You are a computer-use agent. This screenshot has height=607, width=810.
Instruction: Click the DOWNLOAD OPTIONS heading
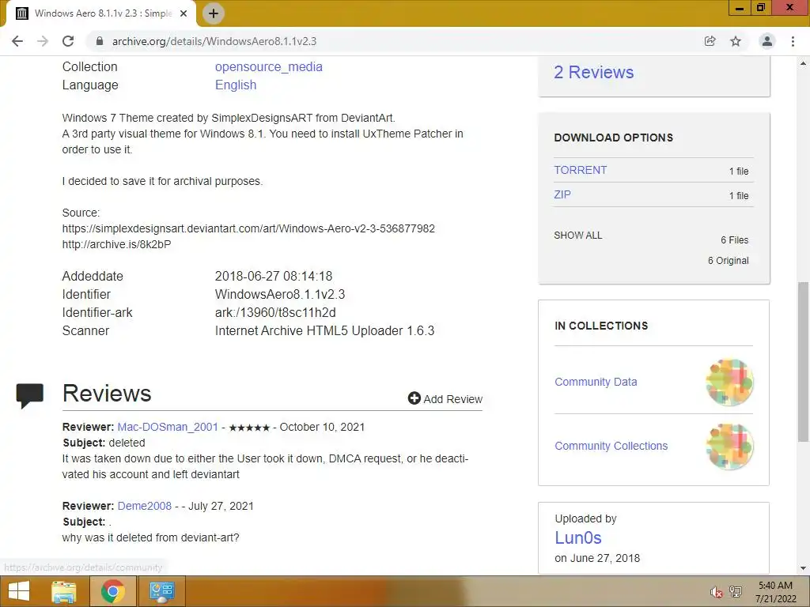[614, 138]
